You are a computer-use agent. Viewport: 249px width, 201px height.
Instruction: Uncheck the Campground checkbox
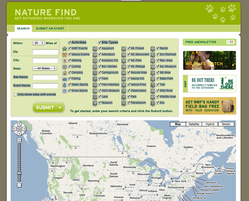pos(100,72)
